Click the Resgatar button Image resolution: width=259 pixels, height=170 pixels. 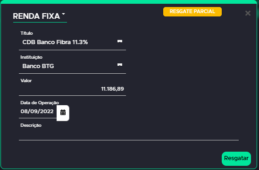click(x=236, y=158)
